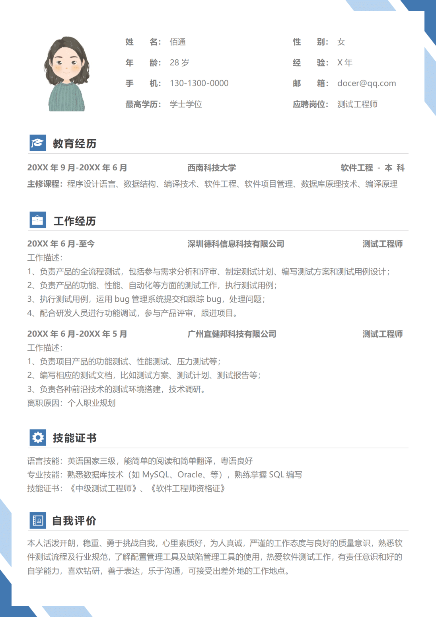Click line 2、编写相应的测试文档
This screenshot has width=436, height=617.
[x=144, y=375]
